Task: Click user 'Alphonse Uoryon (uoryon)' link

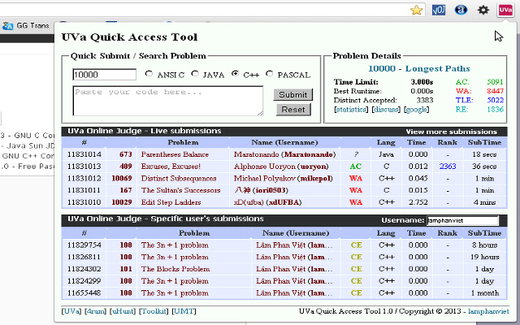Action: [x=281, y=166]
